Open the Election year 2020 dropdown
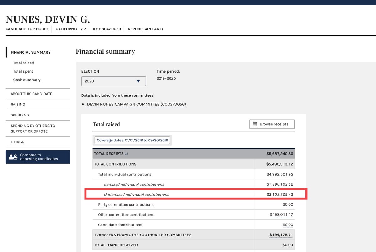Viewport: 376px width, 252px height. click(x=113, y=81)
